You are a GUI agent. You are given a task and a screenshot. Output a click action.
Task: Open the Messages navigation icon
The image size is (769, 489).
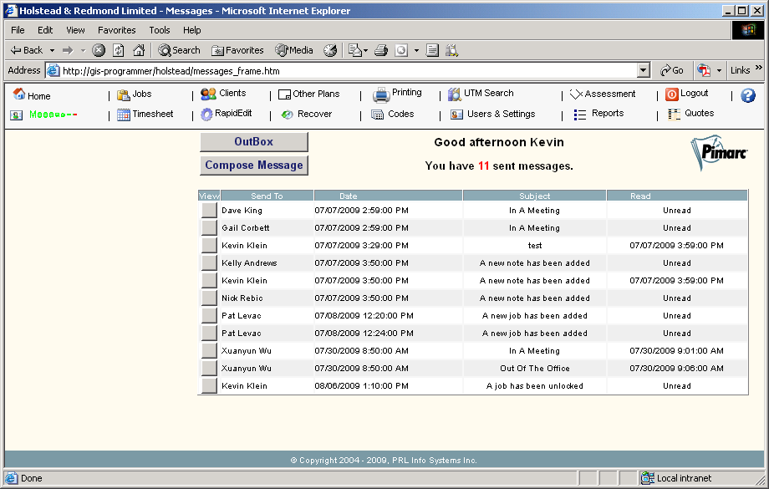click(x=16, y=115)
